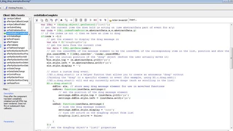Viewport: 233px width, 131px height.
Task: Select the afterRptSectionRowPrepare event
Action: (x=17, y=54)
